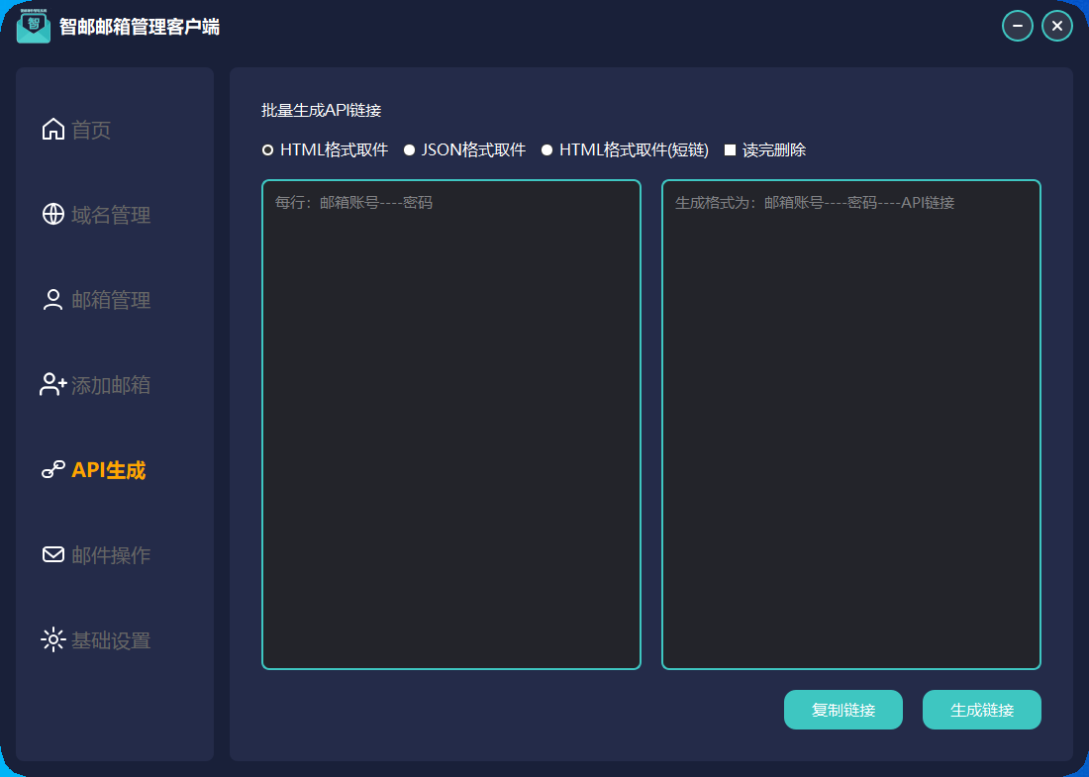Click the house icon beside 首页
The width and height of the screenshot is (1089, 777).
point(53,130)
